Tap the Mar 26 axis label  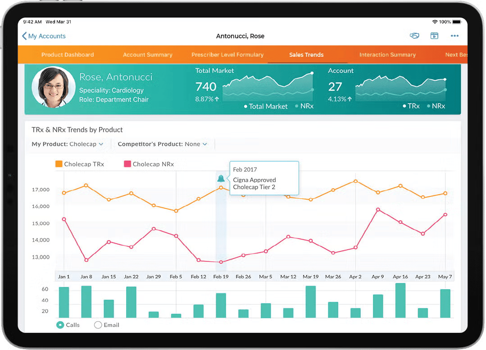[333, 277]
